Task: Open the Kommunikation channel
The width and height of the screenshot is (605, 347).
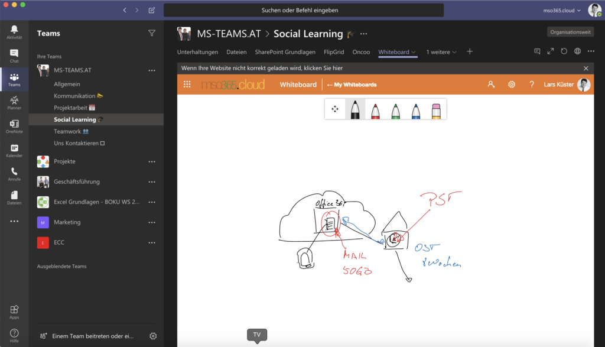Action: 79,96
